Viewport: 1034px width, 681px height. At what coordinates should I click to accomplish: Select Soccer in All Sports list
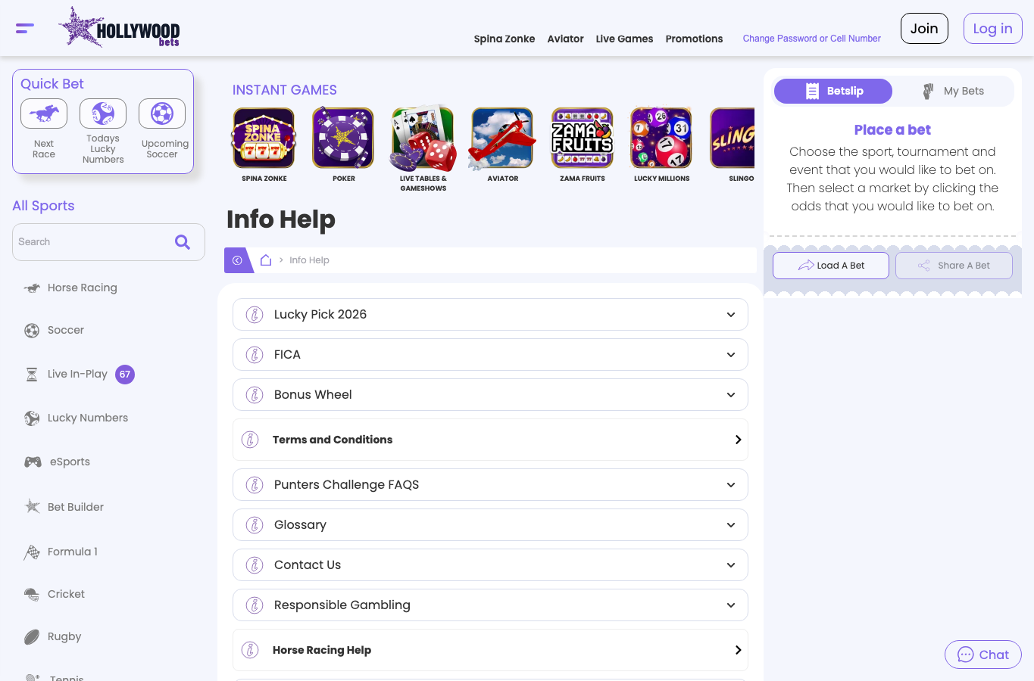(66, 331)
